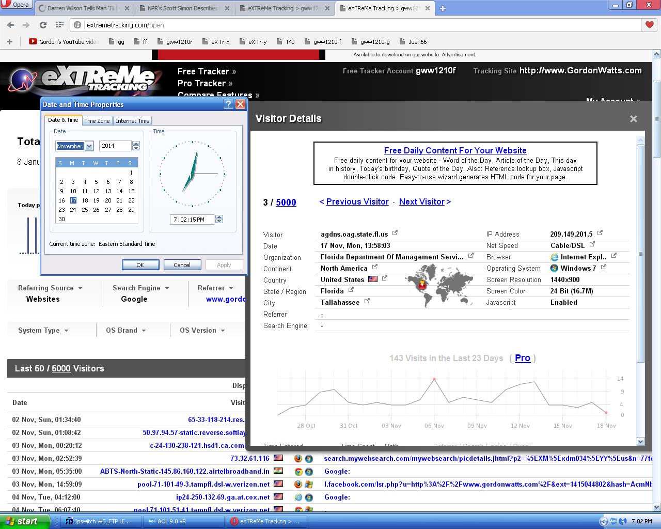
Task: Open the gww1210-g bookmark folder
Action: point(370,42)
